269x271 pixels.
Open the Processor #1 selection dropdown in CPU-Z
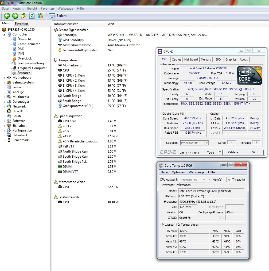pos(194,143)
